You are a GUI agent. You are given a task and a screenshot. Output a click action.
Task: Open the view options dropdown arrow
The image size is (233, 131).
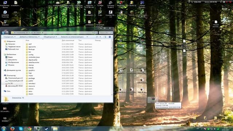point(100,37)
